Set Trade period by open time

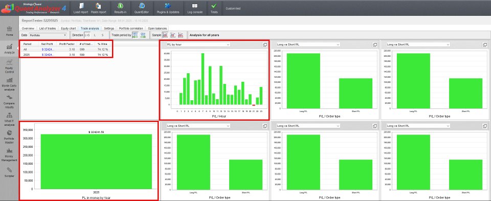point(135,35)
